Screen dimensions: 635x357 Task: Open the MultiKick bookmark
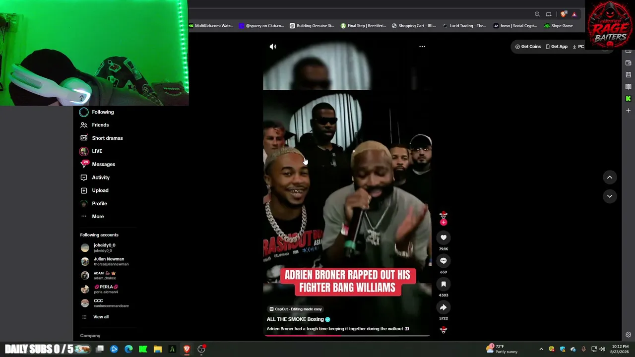[x=211, y=26]
